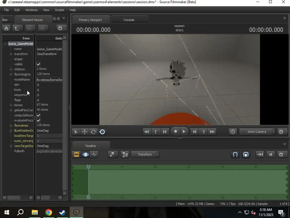Screen dimensions: 290x218
Task: Choose the rotate manipulator tool
Action: [93, 132]
